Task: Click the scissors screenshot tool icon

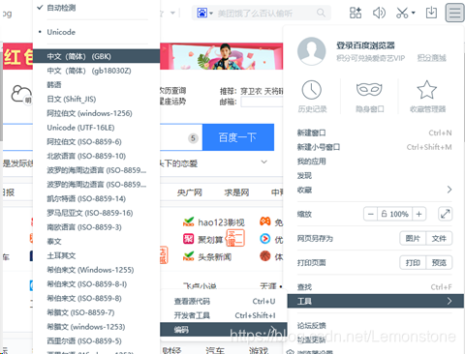Action: [402, 13]
